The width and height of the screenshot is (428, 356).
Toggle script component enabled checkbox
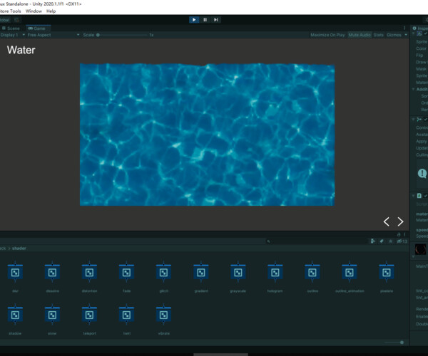pyautogui.click(x=426, y=196)
